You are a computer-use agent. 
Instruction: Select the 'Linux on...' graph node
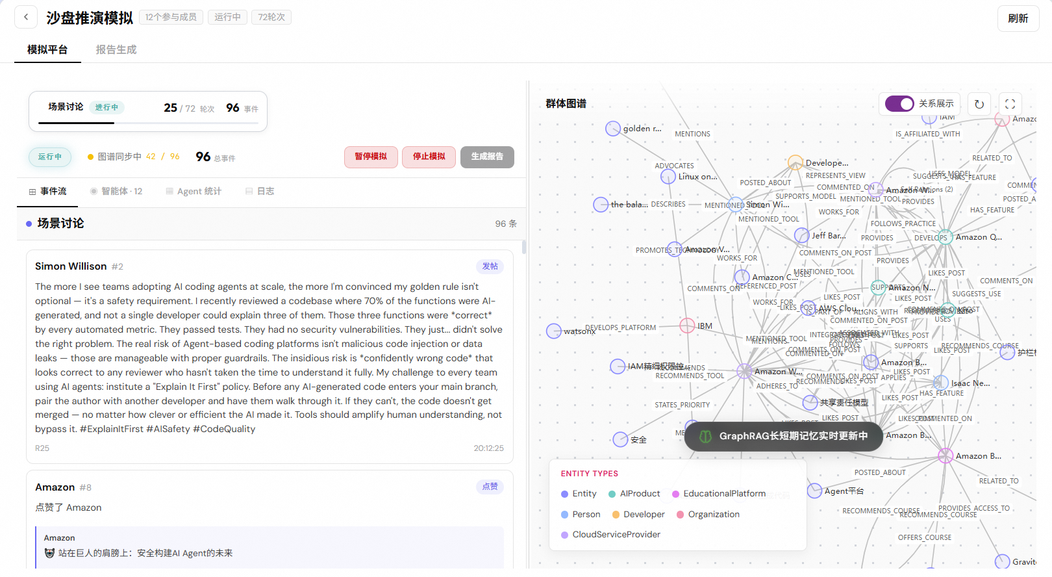(668, 177)
